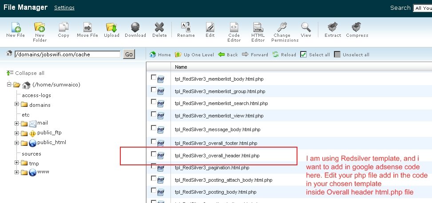
Task: Tick checkbox for overall_footer.html.php
Action: [154, 141]
